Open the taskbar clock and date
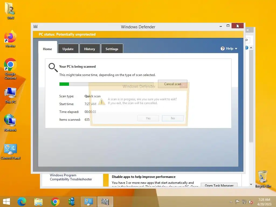This screenshot has height=207, width=276. click(264, 202)
